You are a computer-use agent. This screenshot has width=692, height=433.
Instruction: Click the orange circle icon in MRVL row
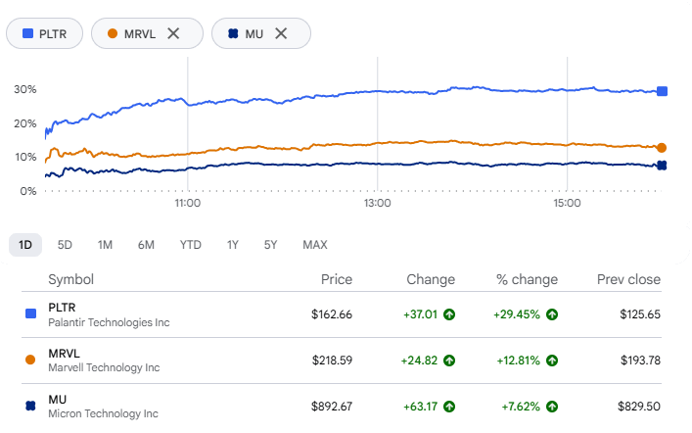30,360
